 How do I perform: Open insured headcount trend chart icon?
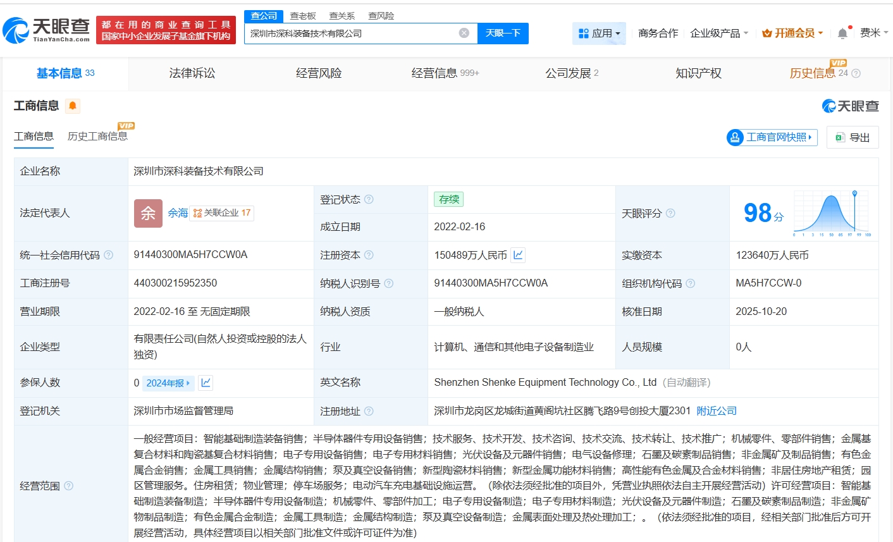click(x=206, y=383)
